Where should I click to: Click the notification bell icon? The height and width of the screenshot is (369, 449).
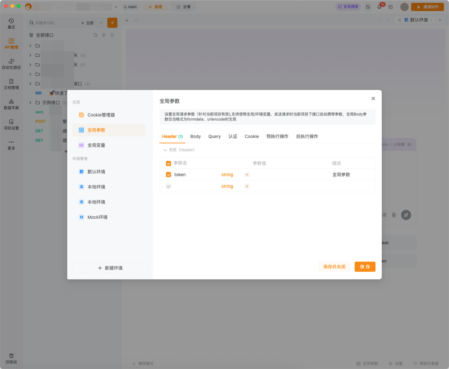(379, 7)
